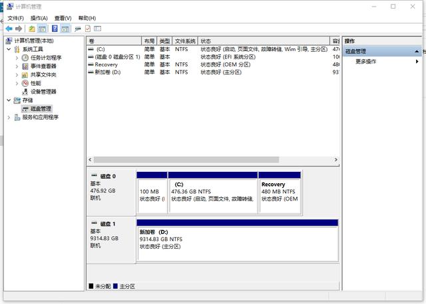This screenshot has height=304, width=426.
Task: Select the (C:) 476.36 GB partition block
Action: [213, 192]
